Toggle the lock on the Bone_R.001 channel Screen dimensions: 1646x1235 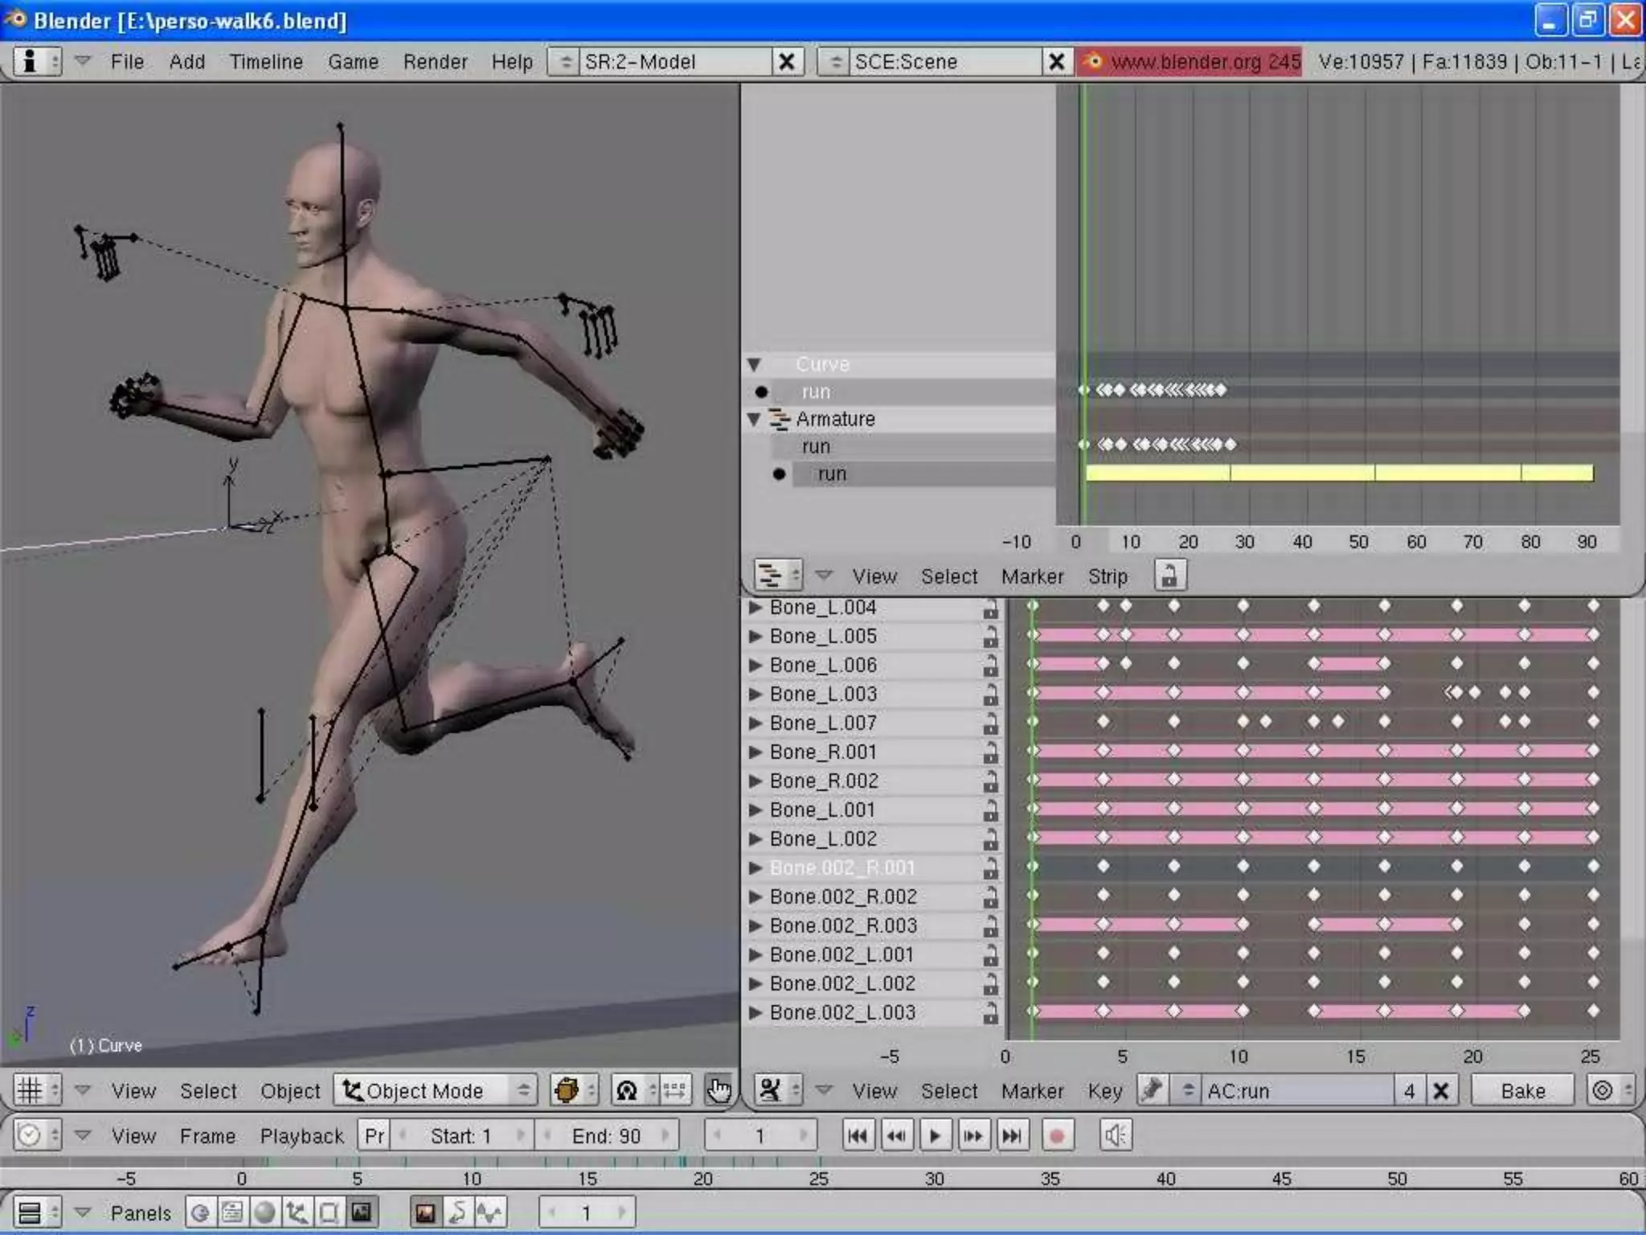[990, 753]
